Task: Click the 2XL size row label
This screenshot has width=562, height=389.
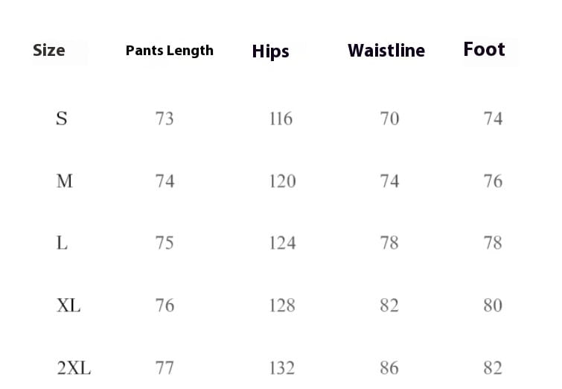Action: click(74, 368)
